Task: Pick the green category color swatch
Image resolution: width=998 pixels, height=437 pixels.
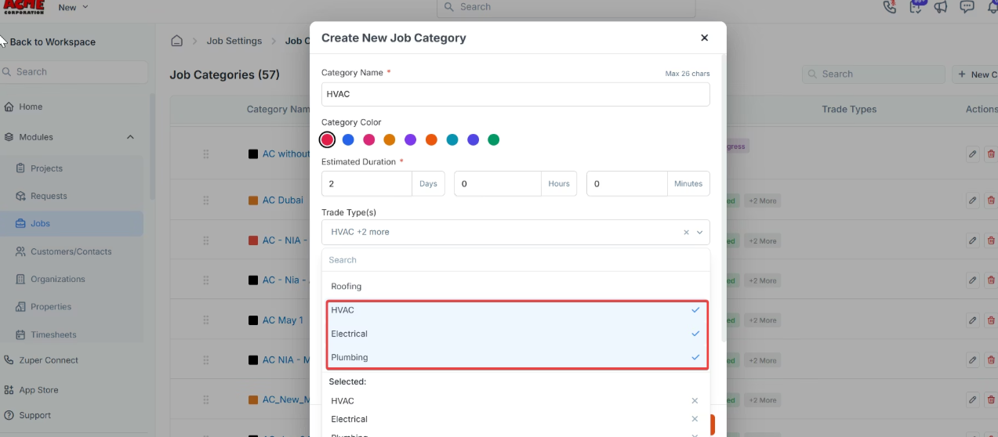Action: coord(493,140)
